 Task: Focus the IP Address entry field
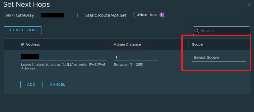pyautogui.click(x=64, y=57)
